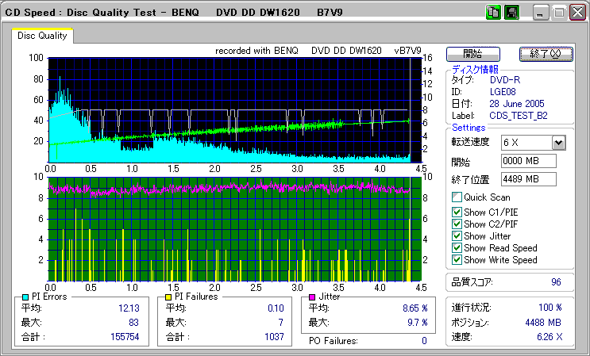Minimize the CD Speed window
This screenshot has height=356, width=590.
(541, 13)
